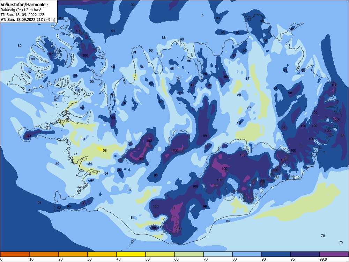Click the 99.9 legend scale label
Screen dimensions: 349x262
pyautogui.click(x=323, y=259)
